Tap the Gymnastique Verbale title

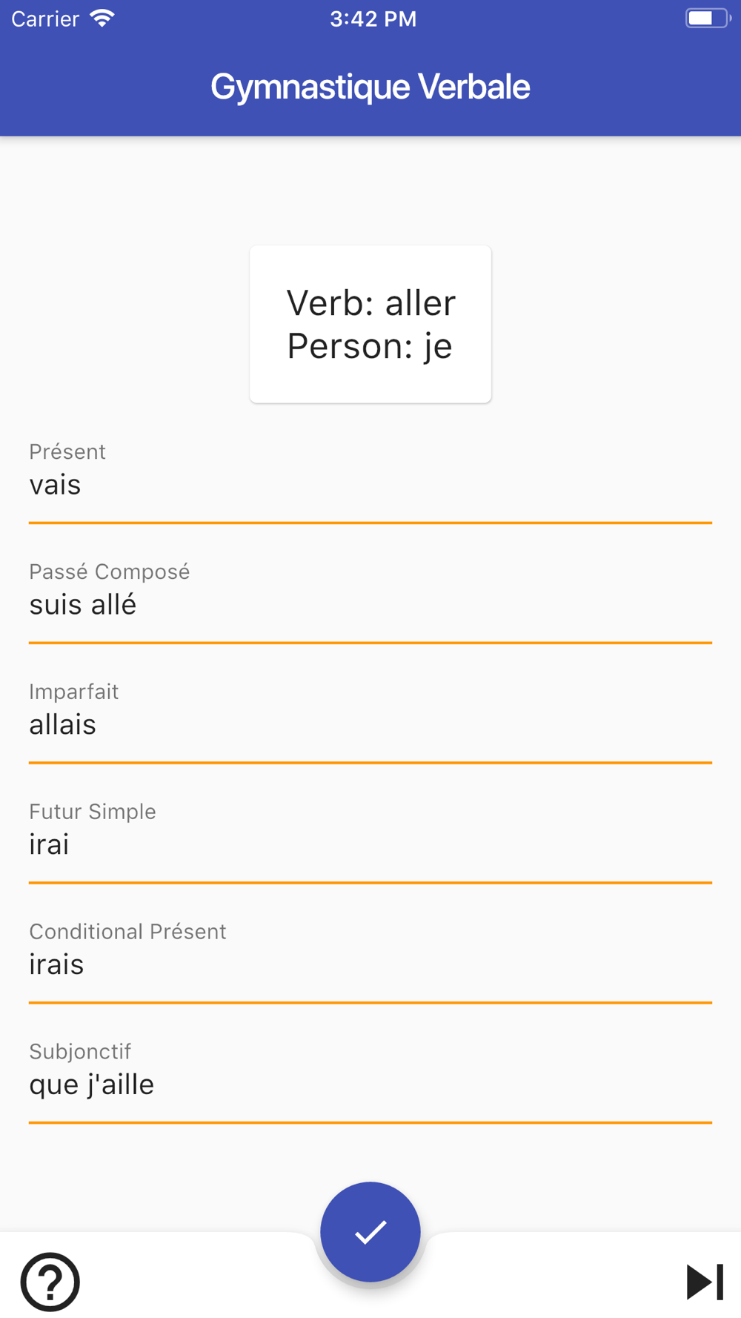[x=370, y=87]
